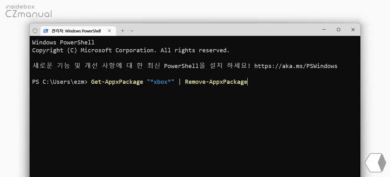The height and width of the screenshot is (177, 390).
Task: Click the shield admin icon in title bar
Action: tap(35, 31)
